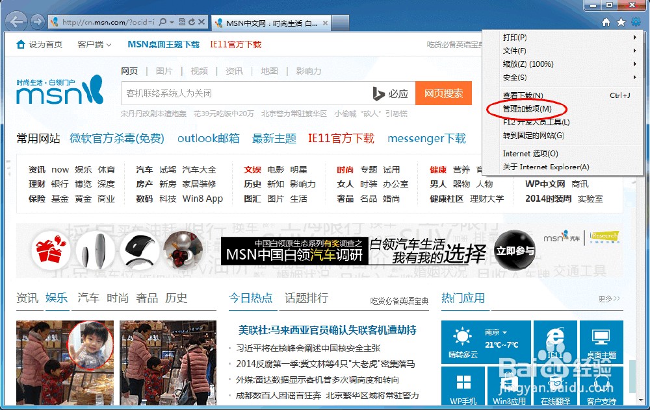650x410 pixels.
Task: Open a new blank tab
Action: pos(341,23)
